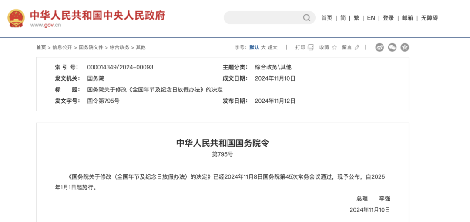The width and height of the screenshot is (470, 222).
Task: Click the document title 国务院关于修改《全国年节及纪念日放假办法》的决定
Action: point(155,90)
